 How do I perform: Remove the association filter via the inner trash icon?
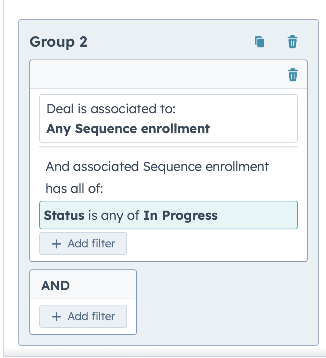(x=292, y=75)
